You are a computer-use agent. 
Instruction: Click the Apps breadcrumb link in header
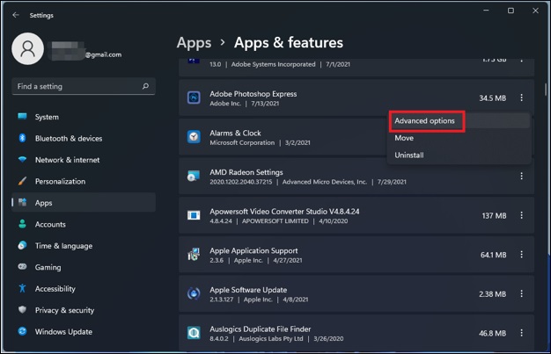tap(194, 43)
